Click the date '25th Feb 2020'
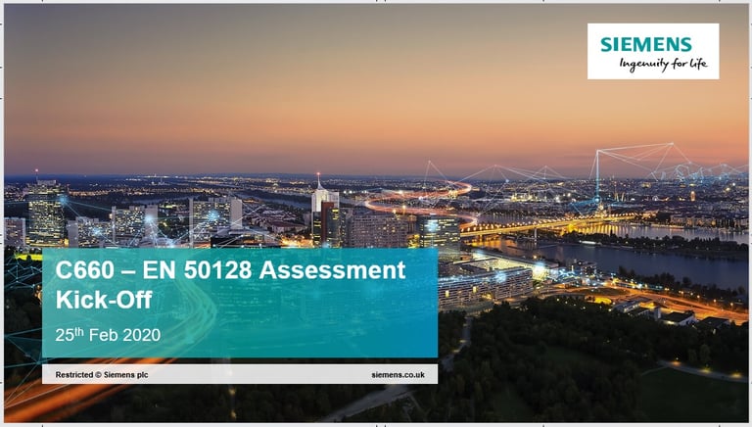Screen dimensions: 752x427 pyautogui.click(x=108, y=334)
